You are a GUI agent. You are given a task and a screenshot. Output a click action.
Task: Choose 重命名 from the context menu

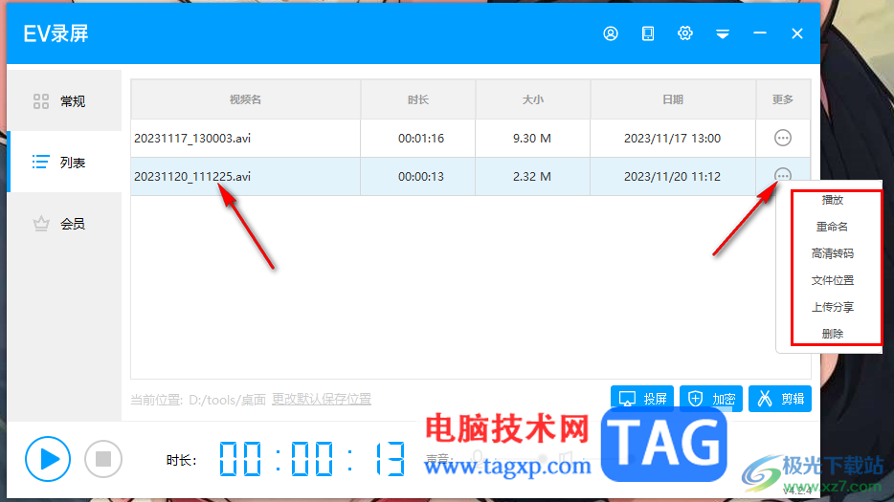833,227
